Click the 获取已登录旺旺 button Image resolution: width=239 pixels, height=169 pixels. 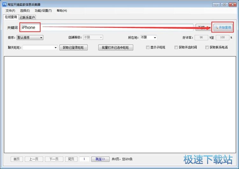[x=73, y=47]
